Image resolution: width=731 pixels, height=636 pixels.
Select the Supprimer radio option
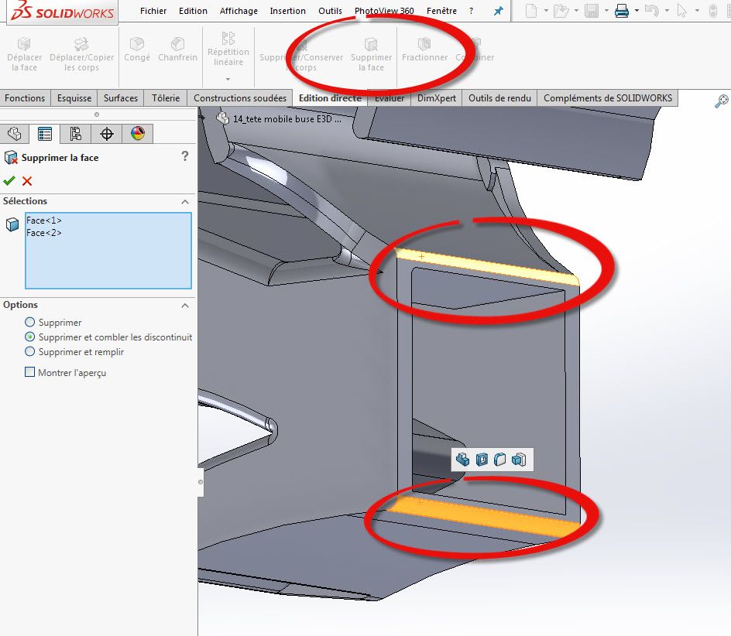click(30, 322)
